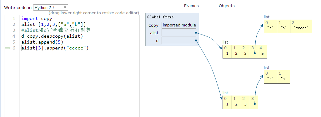Viewport: 321px width, 117px height.
Task: Click the imported module value for copy
Action: tap(179, 25)
